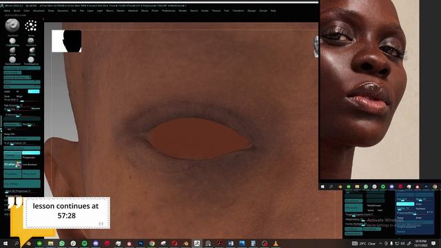Screen dimensions: 441x248
Task: Click the face reference photo window
Action: coord(369,90)
